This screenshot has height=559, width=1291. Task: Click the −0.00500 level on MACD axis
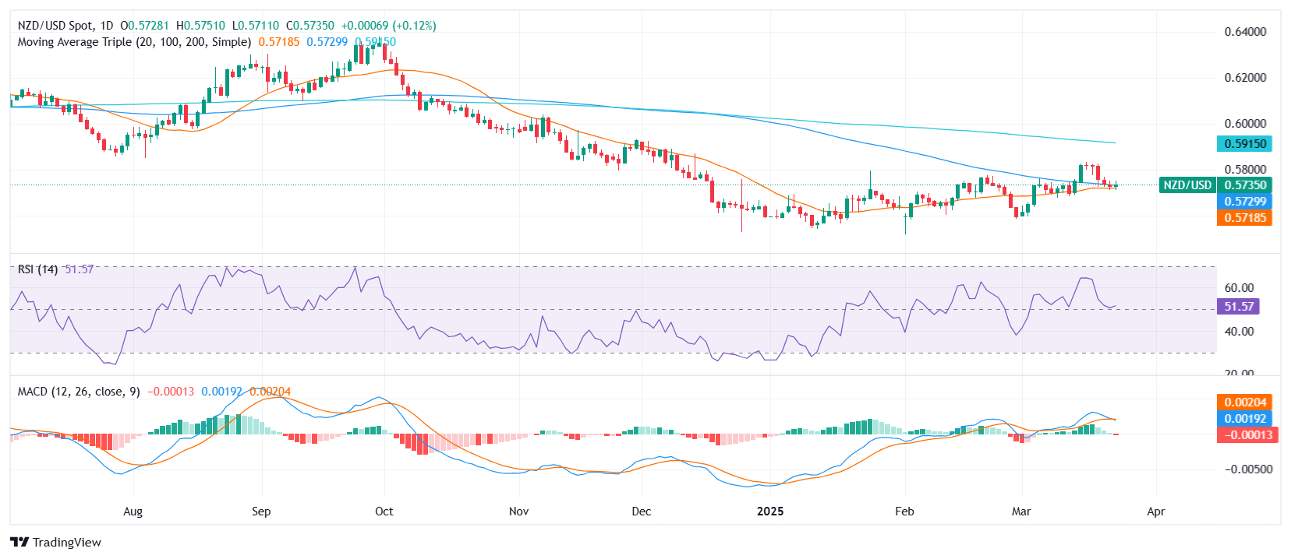(1248, 469)
